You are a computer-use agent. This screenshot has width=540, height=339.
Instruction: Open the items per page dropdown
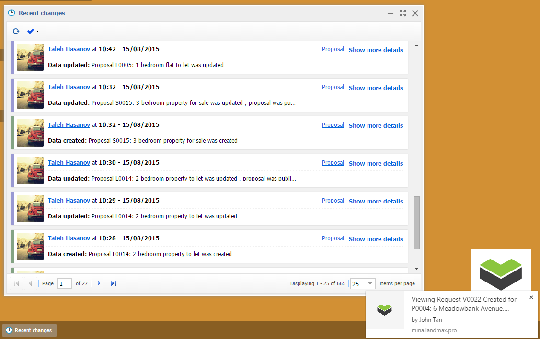tap(370, 283)
